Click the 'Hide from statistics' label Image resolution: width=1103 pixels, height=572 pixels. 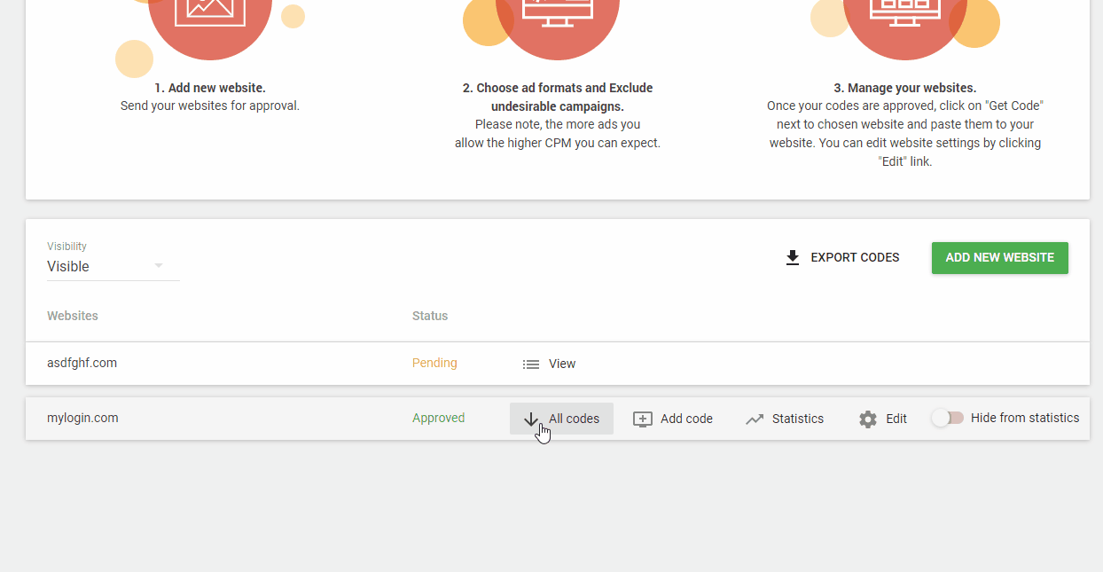(1025, 418)
